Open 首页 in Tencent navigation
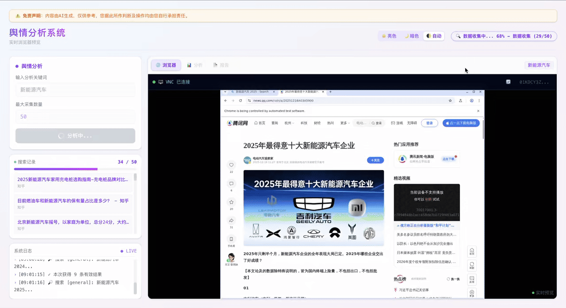Viewport: 566px width, 308px height. (x=260, y=123)
